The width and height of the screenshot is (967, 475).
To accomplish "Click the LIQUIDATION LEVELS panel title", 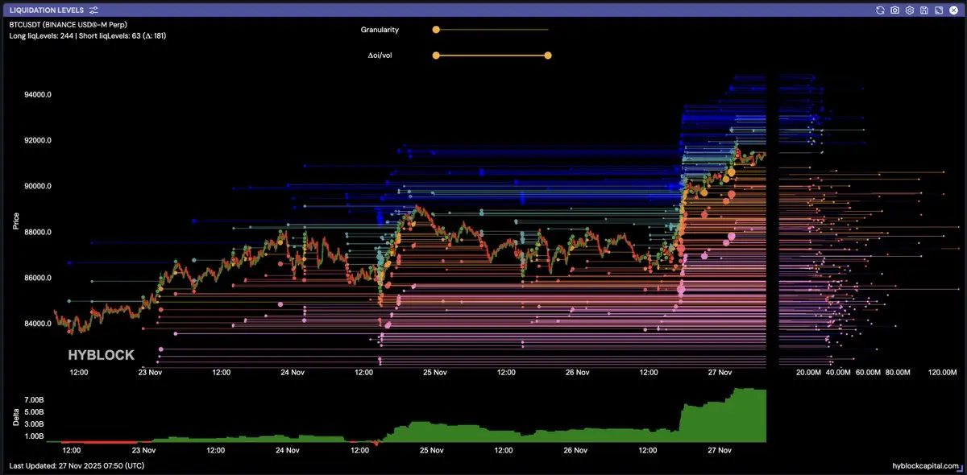I will click(x=46, y=10).
